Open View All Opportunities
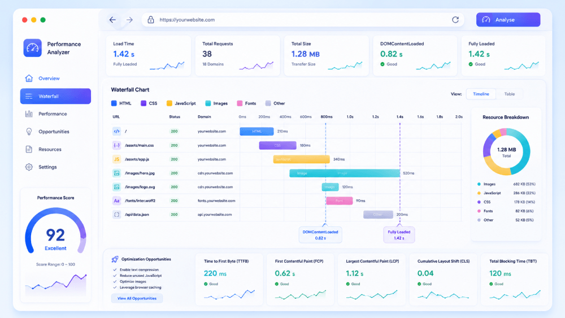Viewport: 565px width, 318px height. point(137,298)
